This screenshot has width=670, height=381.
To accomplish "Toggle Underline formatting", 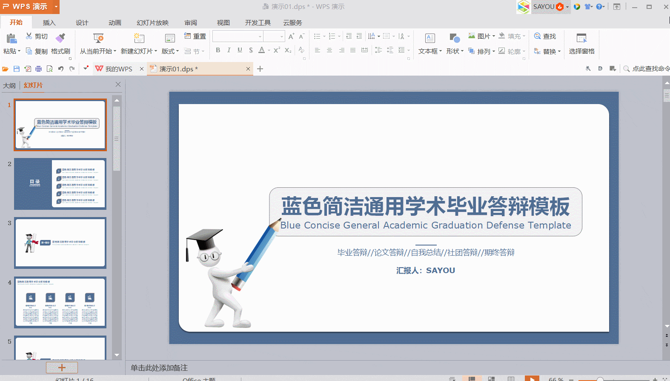I will 240,50.
